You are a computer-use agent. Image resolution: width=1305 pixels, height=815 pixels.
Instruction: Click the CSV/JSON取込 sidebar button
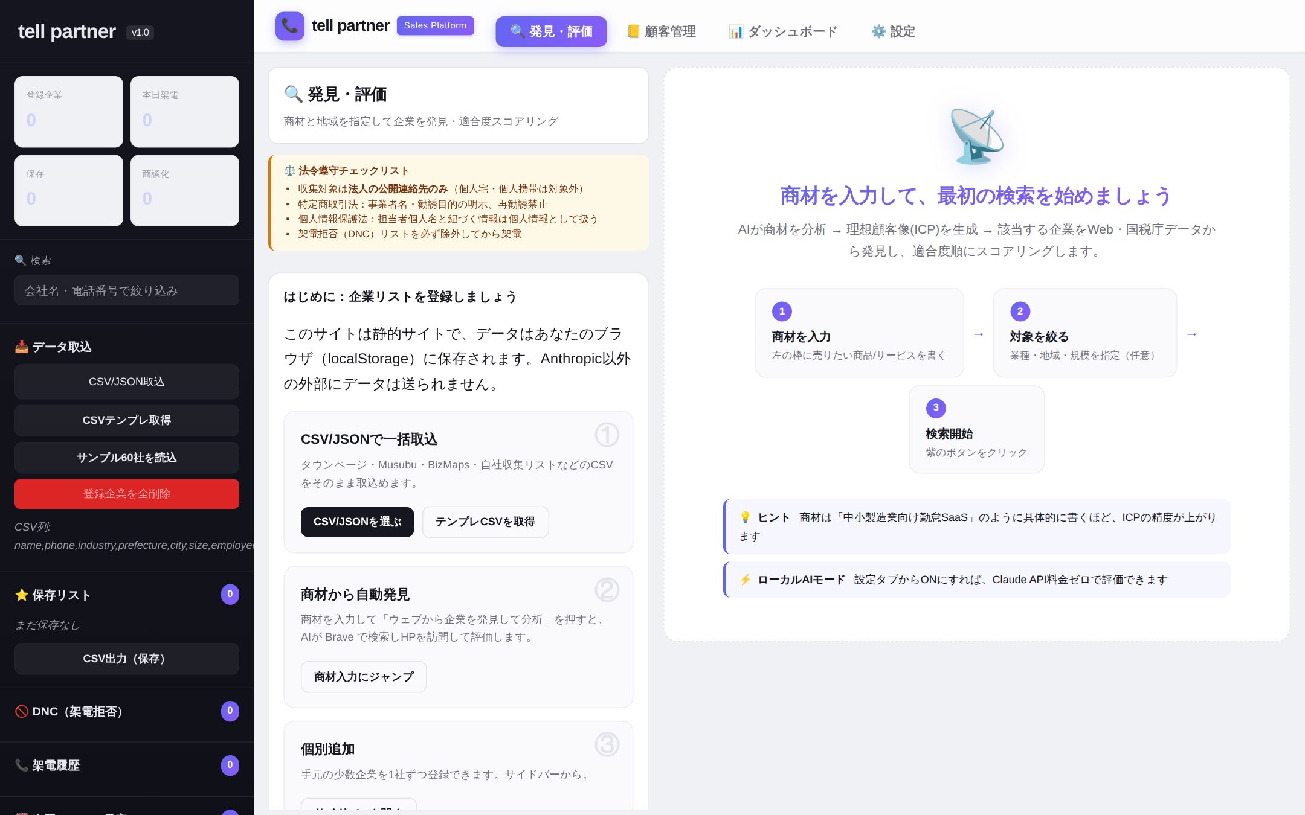click(127, 382)
